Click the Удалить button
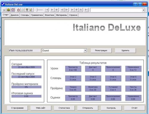This screenshot has width=149, height=114. 125,51
